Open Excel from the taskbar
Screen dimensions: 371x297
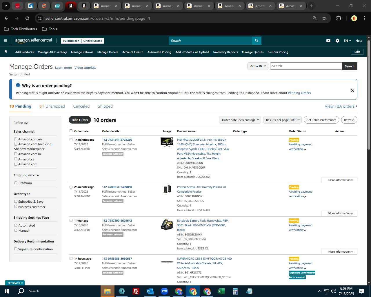tap(221, 291)
